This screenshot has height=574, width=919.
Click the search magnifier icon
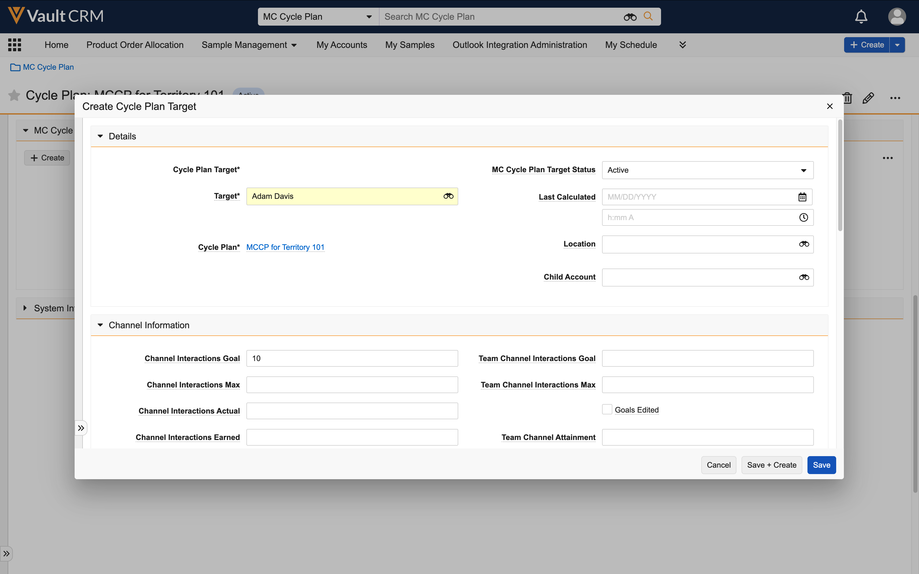pyautogui.click(x=648, y=16)
